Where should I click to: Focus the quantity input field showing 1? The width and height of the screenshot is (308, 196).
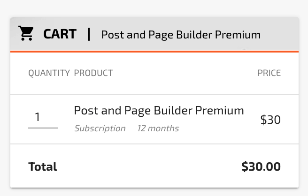tap(43, 117)
